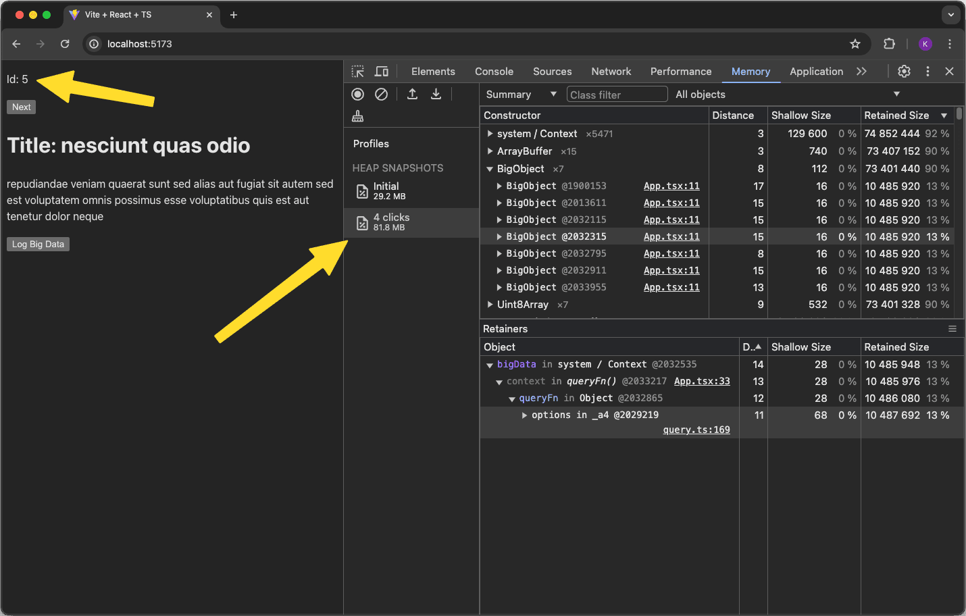
Task: Load a profile via the upload icon
Action: tap(412, 94)
